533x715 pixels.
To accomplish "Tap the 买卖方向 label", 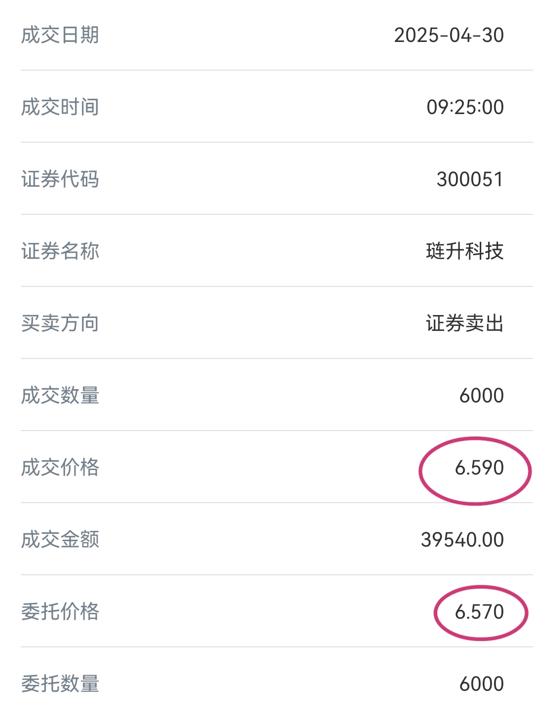I will point(60,323).
